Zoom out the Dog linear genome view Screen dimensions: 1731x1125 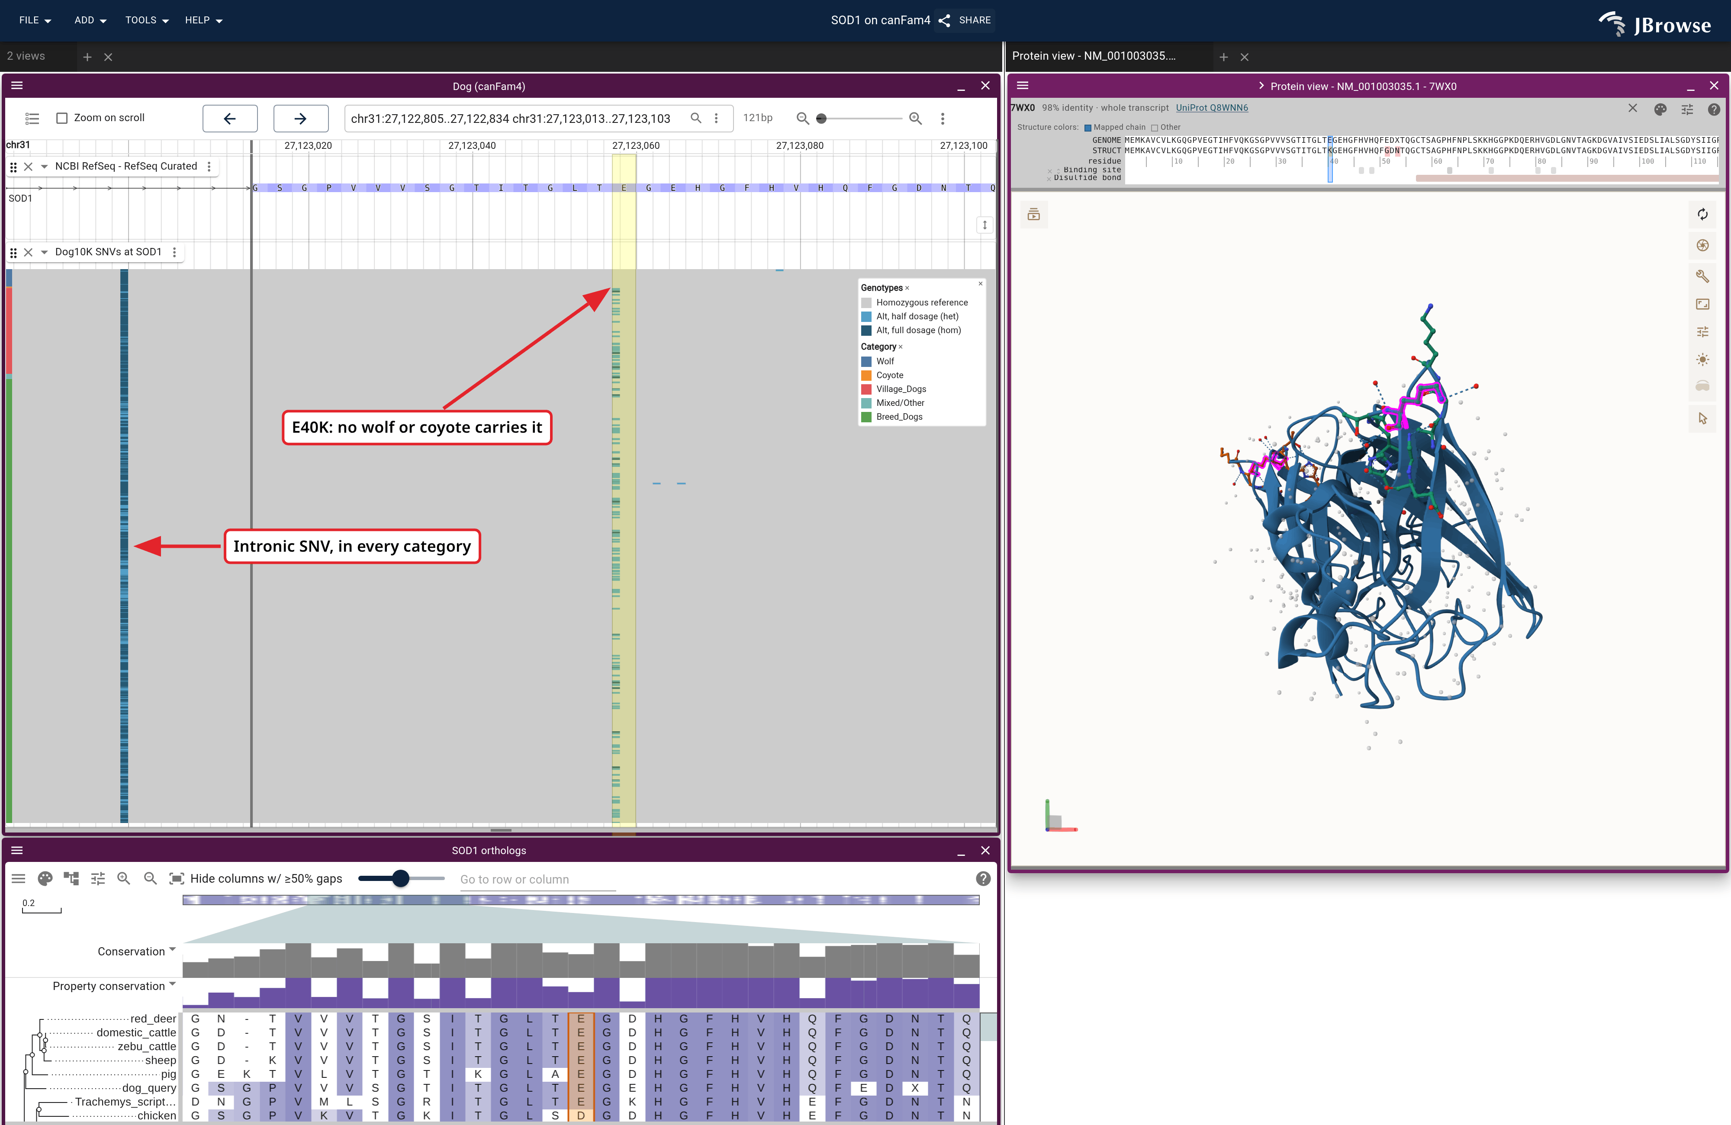point(802,118)
